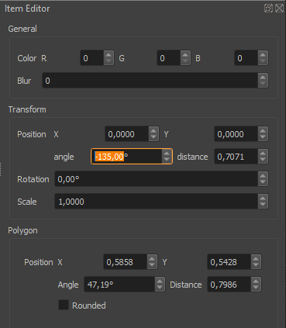Viewport: 286px width, 328px height.
Task: Increase Transform Position X value
Action: pos(153,131)
